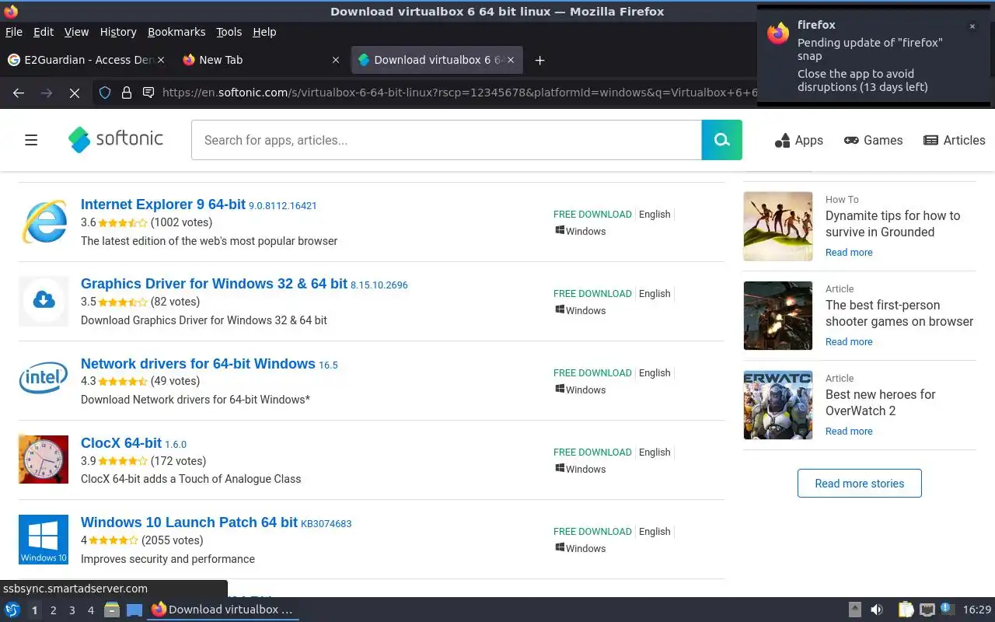This screenshot has height=622, width=995.
Task: Dismiss the firefox snap notification
Action: [x=972, y=26]
